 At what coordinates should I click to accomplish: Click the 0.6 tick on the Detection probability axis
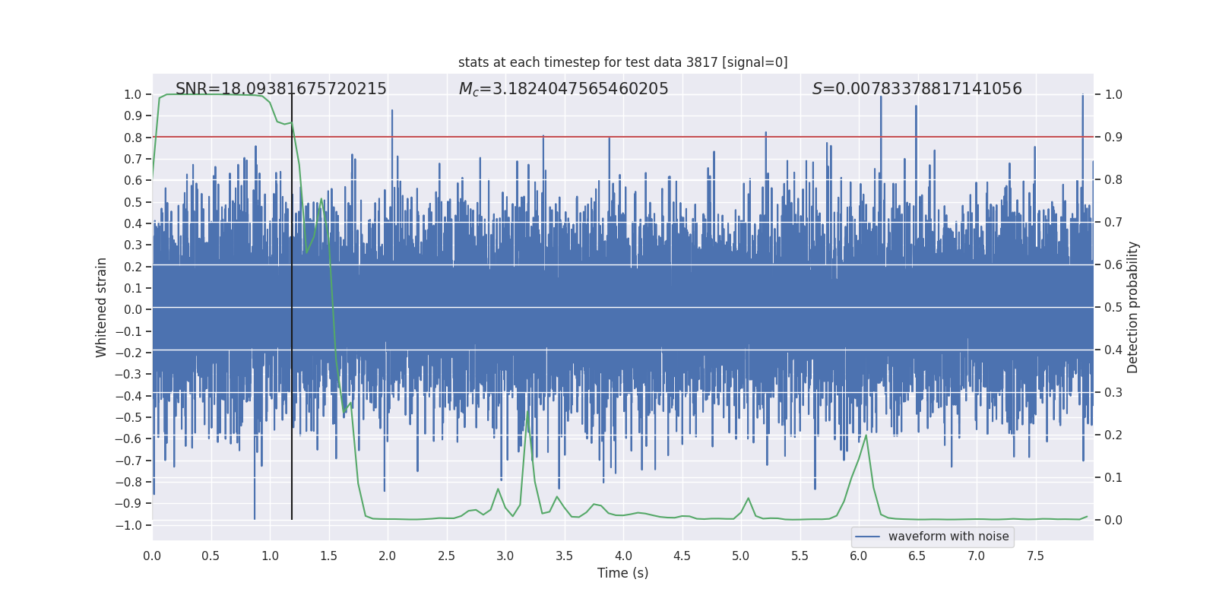[1113, 265]
